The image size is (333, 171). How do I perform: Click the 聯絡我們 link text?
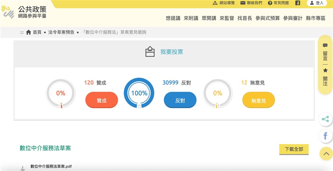tap(254, 3)
